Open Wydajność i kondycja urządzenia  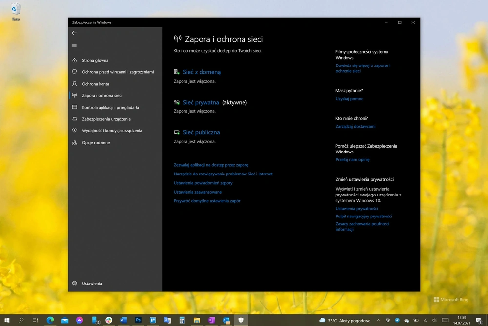[x=112, y=131]
